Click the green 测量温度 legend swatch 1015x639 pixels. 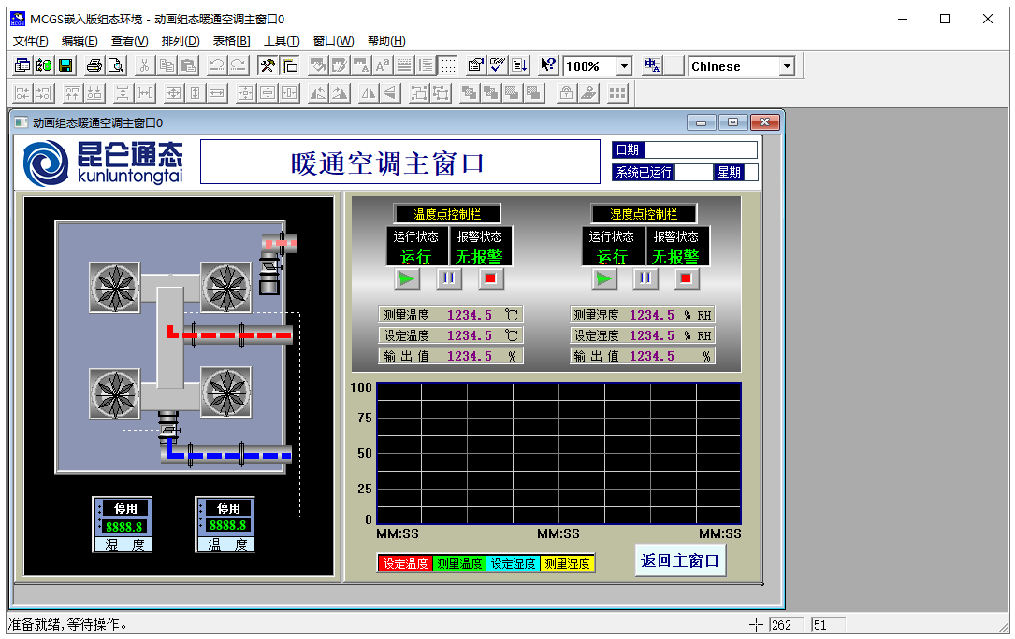point(459,563)
